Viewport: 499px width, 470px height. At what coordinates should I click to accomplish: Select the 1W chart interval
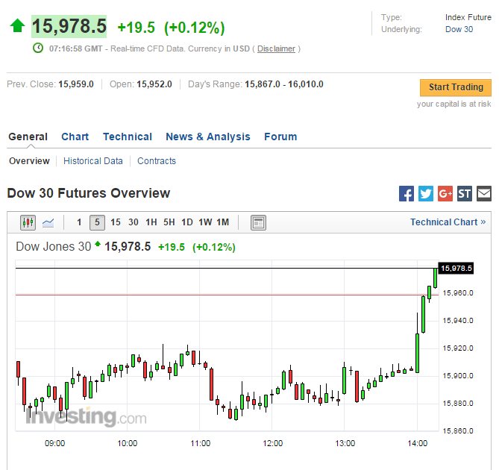point(205,222)
